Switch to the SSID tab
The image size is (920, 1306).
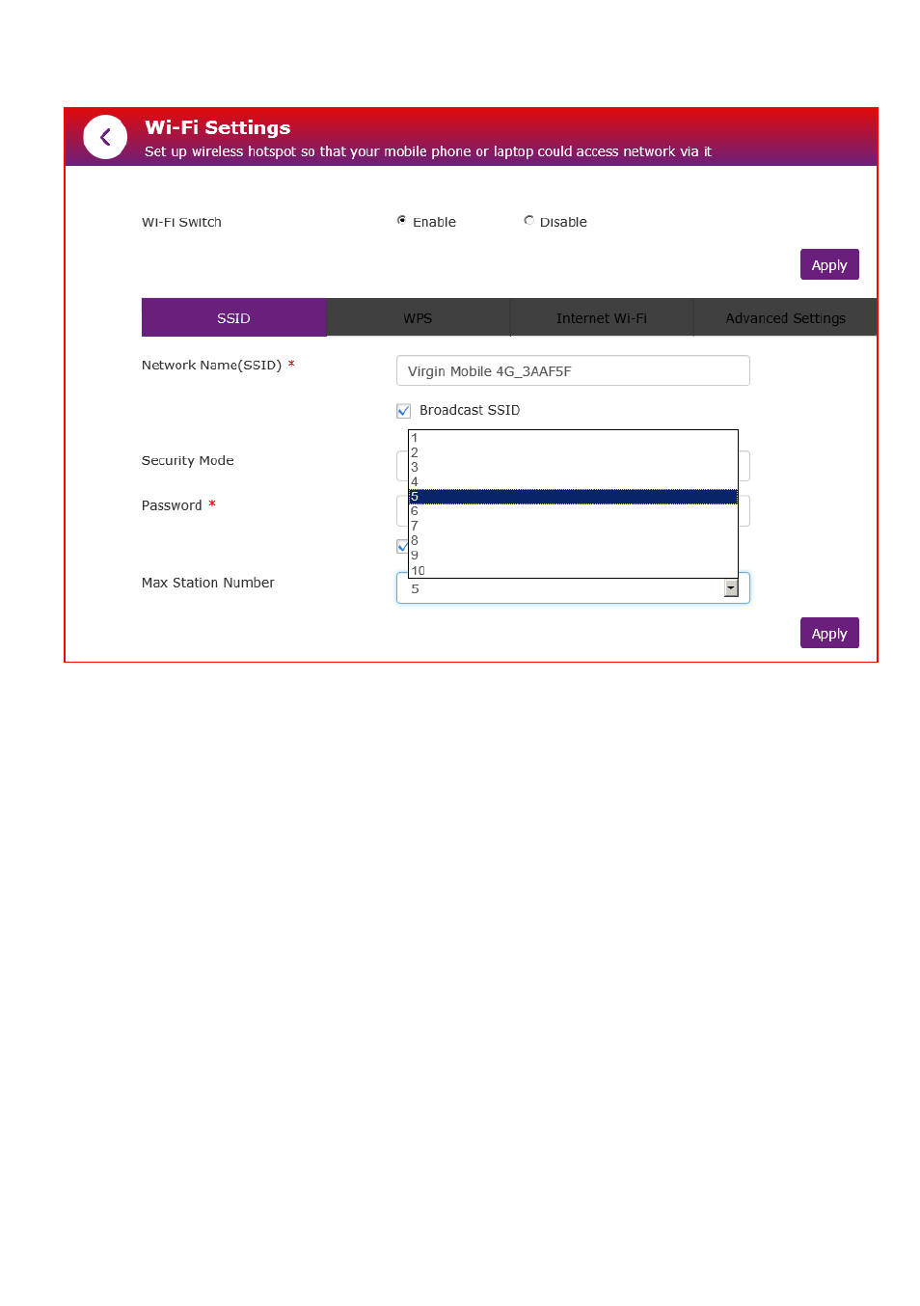coord(233,318)
